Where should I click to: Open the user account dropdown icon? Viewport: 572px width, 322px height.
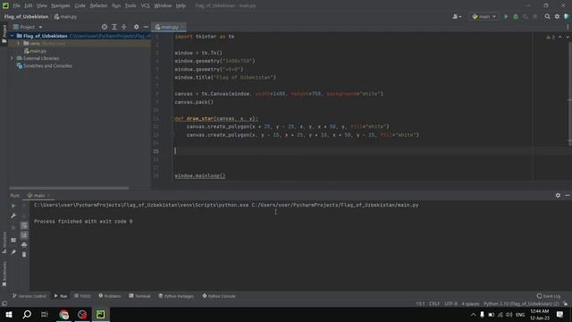[457, 17]
